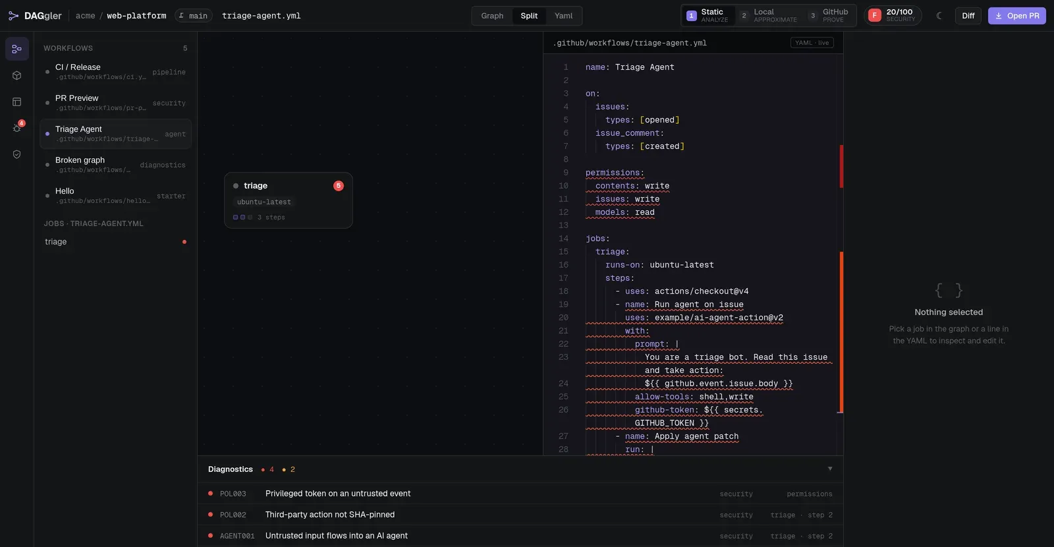This screenshot has width=1054, height=547.
Task: Click the red minimap marker in editor scrollbar
Action: tap(841, 166)
